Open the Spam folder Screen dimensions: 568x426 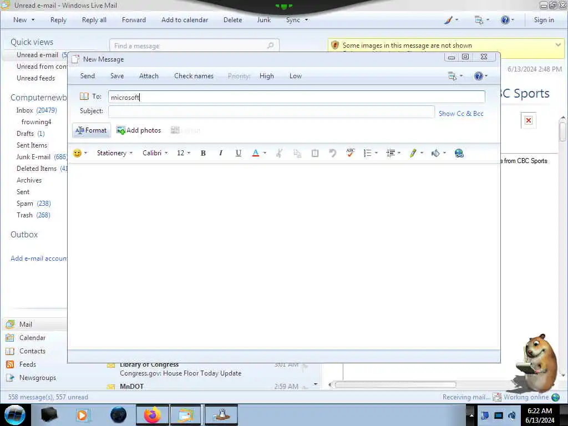pos(33,204)
